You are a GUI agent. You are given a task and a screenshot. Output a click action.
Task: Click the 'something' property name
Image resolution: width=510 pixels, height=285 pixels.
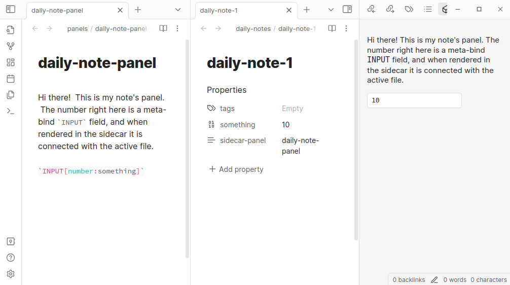coord(237,125)
